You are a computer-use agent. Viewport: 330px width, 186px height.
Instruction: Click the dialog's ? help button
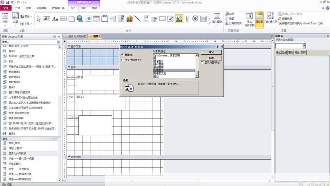(218, 47)
